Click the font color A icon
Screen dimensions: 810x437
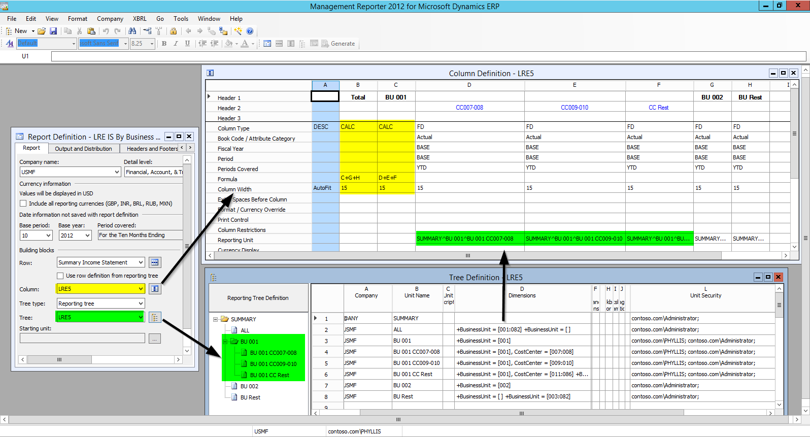tap(245, 44)
